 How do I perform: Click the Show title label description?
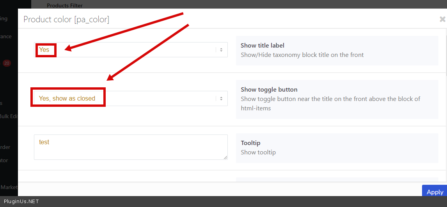pos(302,55)
